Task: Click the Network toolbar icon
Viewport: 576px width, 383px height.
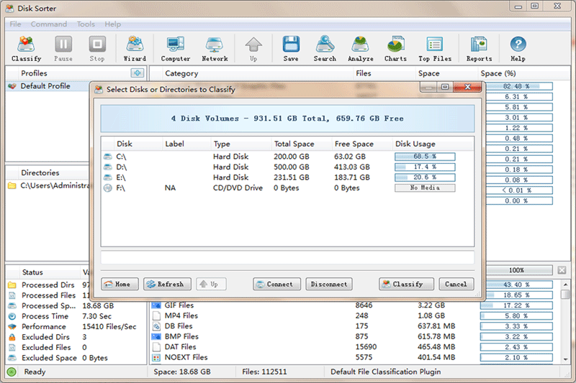Action: tap(215, 48)
